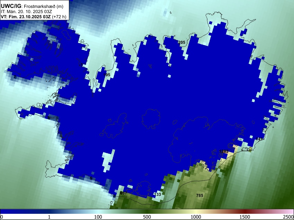Click the 'VT: Fim. 23.10.2025 03Z (+72 h)' line
This screenshot has height=220, width=294.
point(34,17)
